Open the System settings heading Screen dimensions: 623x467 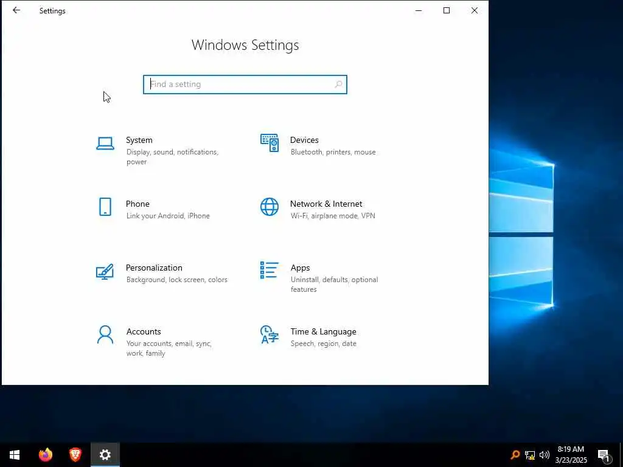pos(139,140)
